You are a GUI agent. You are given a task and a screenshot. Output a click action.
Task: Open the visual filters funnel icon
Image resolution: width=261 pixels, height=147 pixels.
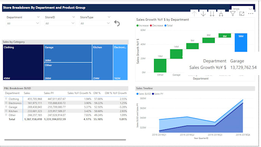(233, 13)
